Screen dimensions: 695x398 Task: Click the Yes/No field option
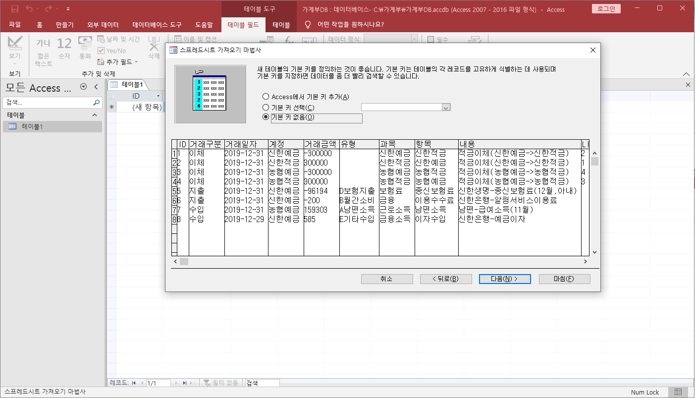(x=111, y=51)
